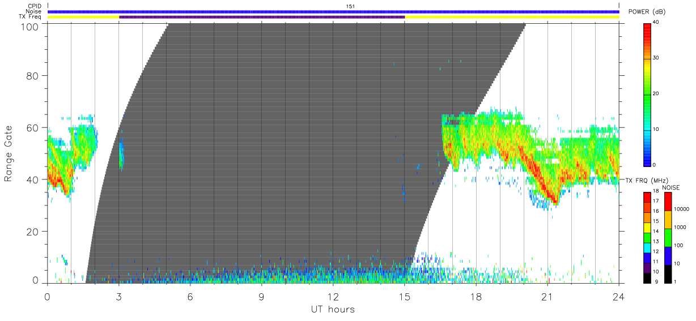
Task: Click the TX Freq row label
Action: [x=30, y=17]
